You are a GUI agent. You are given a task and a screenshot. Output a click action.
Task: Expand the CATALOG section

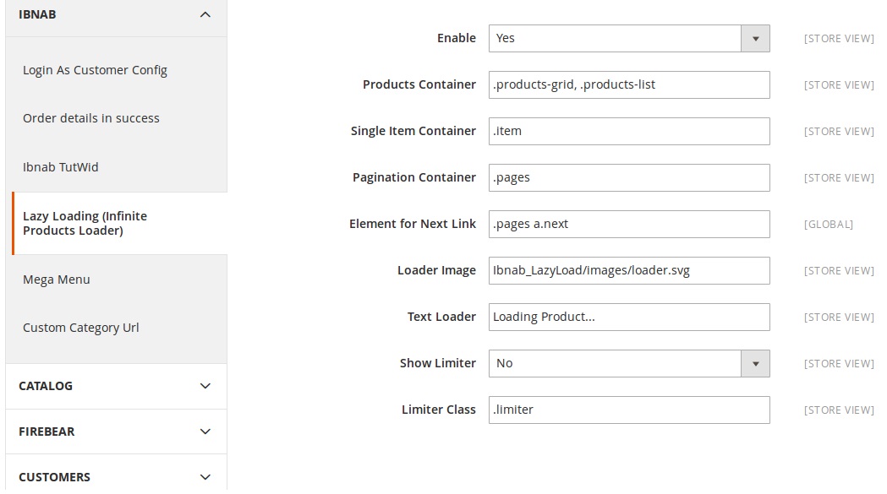click(116, 386)
